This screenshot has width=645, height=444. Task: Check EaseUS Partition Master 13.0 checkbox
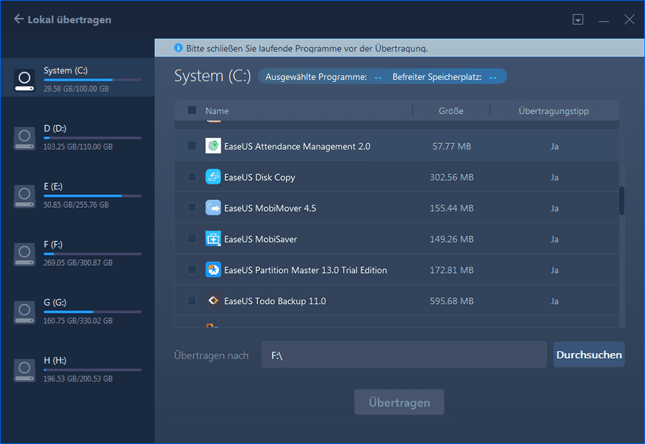[192, 270]
